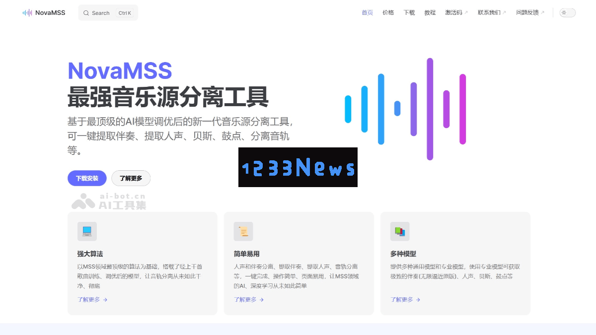Click the magnifier icon in search box
The height and width of the screenshot is (335, 596).
pyautogui.click(x=86, y=13)
